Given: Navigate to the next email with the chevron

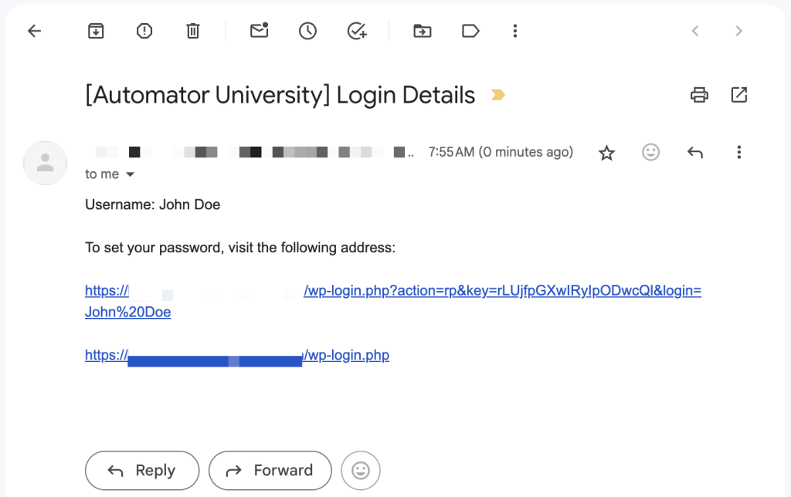Looking at the screenshot, I should point(738,31).
